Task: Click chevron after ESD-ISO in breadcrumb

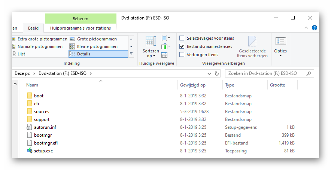Action: [91, 73]
